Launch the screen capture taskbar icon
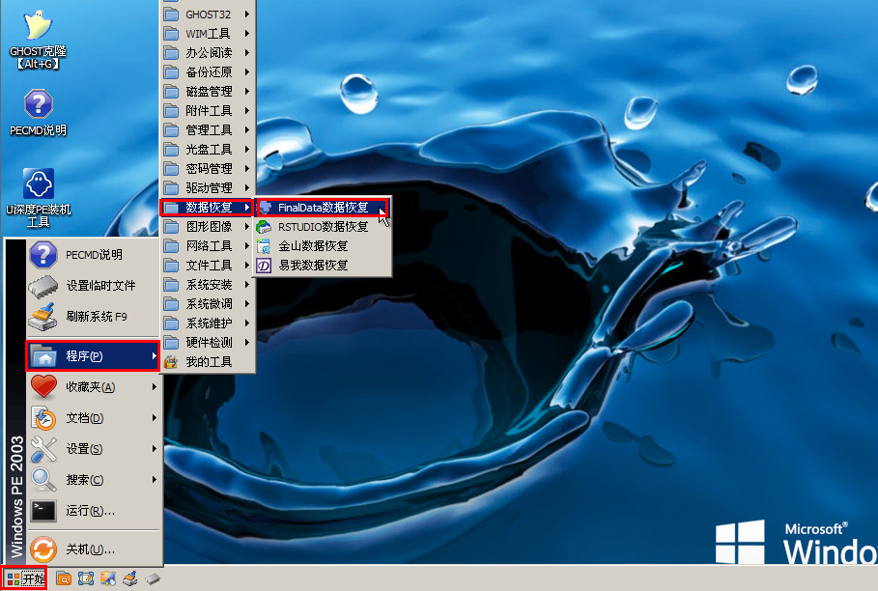The height and width of the screenshot is (591, 878). pos(86,578)
